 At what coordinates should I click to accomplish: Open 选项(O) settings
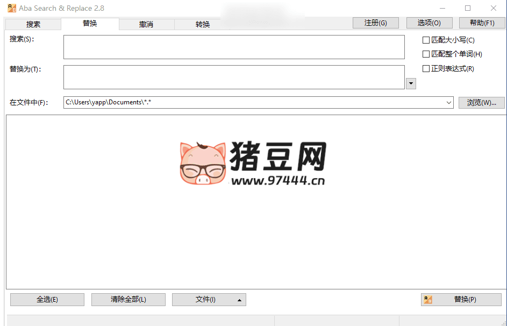(x=429, y=23)
